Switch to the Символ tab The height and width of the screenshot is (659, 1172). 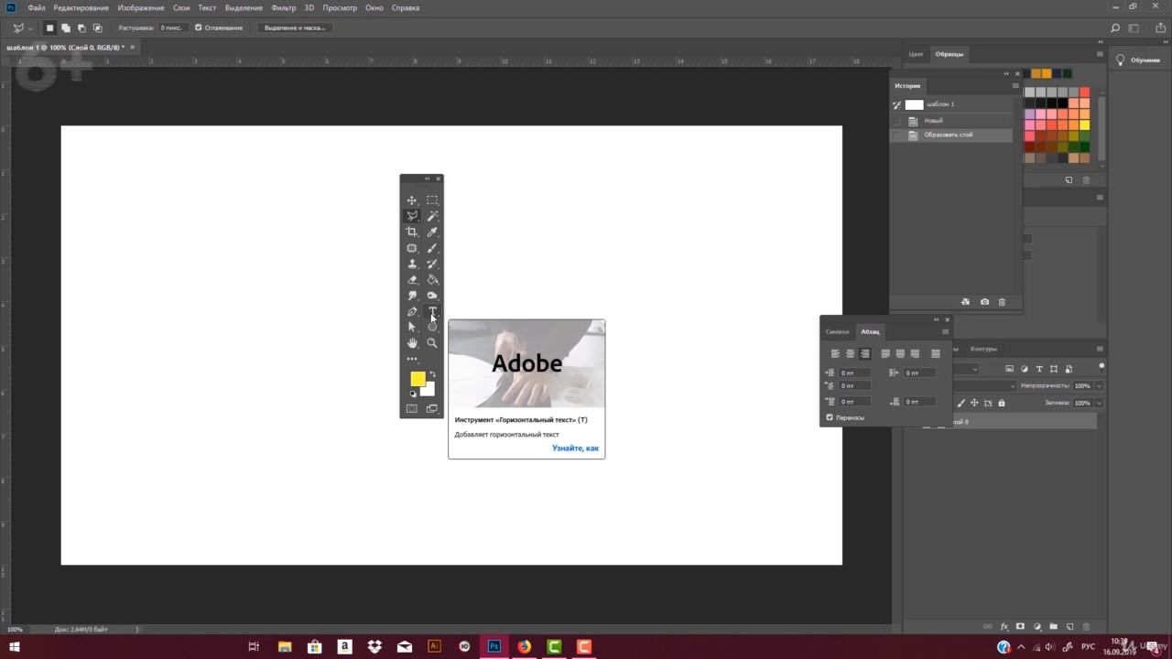pos(837,331)
